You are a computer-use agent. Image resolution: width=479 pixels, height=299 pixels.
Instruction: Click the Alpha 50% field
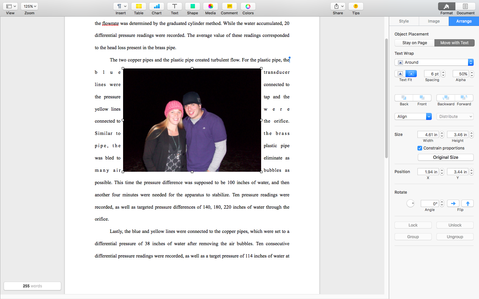461,74
